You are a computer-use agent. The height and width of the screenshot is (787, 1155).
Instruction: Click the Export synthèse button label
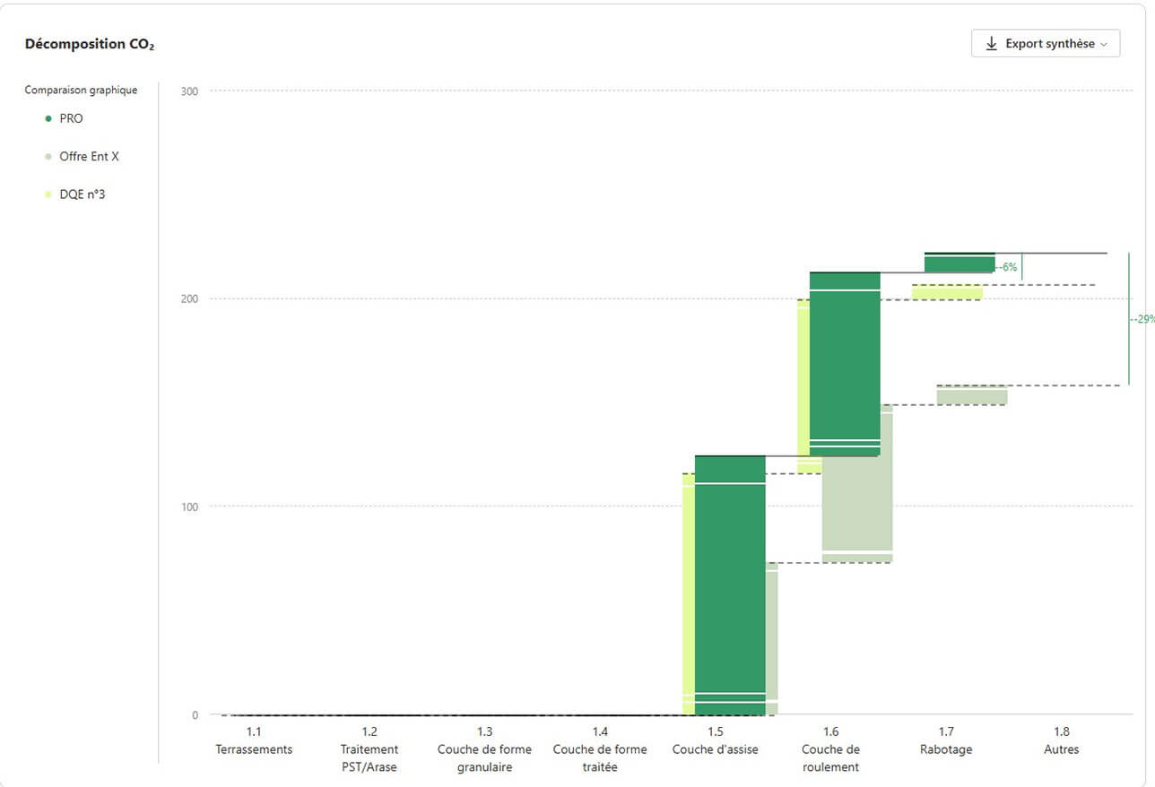click(x=1050, y=44)
